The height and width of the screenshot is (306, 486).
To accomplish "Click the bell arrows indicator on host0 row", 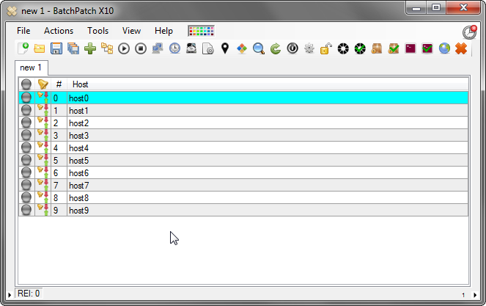I will point(43,98).
